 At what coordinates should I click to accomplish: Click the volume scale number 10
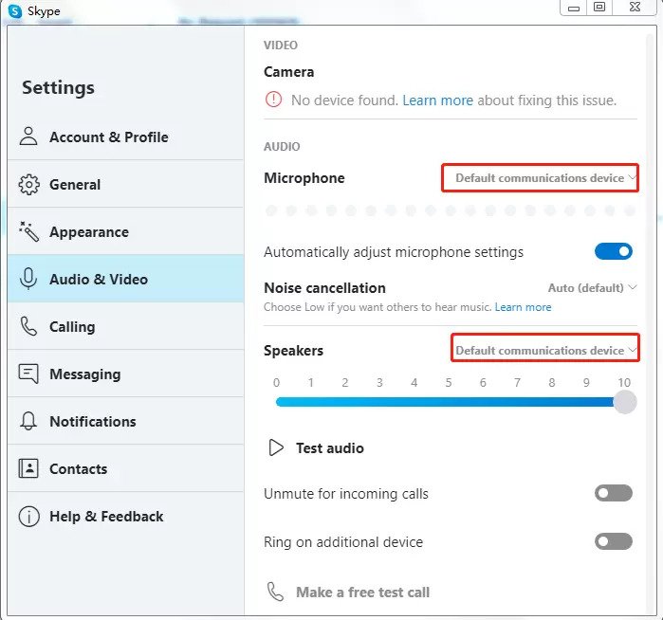(624, 382)
